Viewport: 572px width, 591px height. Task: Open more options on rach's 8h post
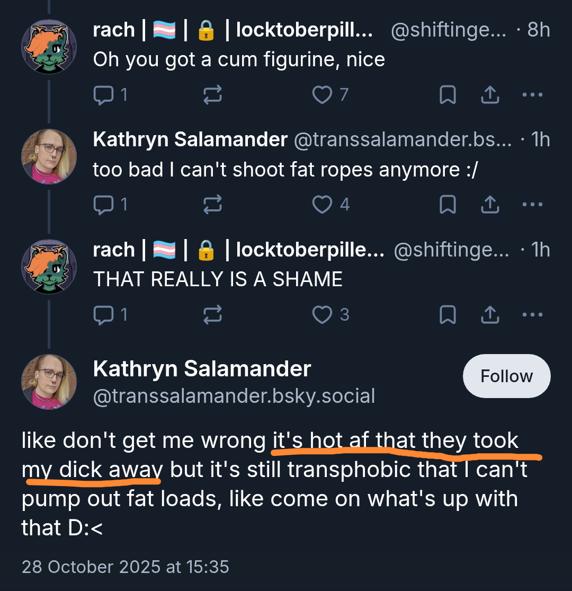[x=532, y=94]
